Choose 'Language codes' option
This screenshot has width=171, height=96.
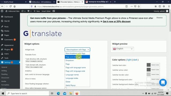[77, 78]
